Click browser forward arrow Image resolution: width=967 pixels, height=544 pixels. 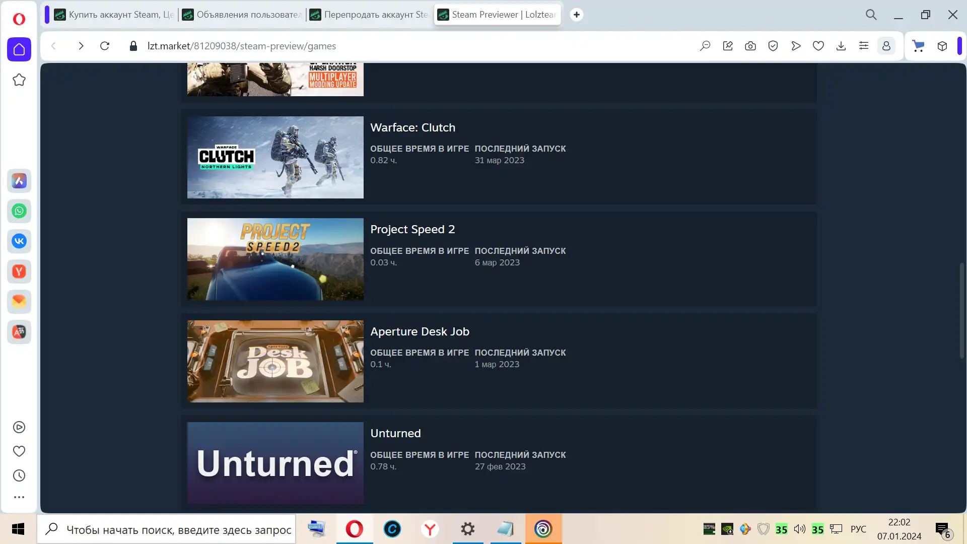click(81, 46)
